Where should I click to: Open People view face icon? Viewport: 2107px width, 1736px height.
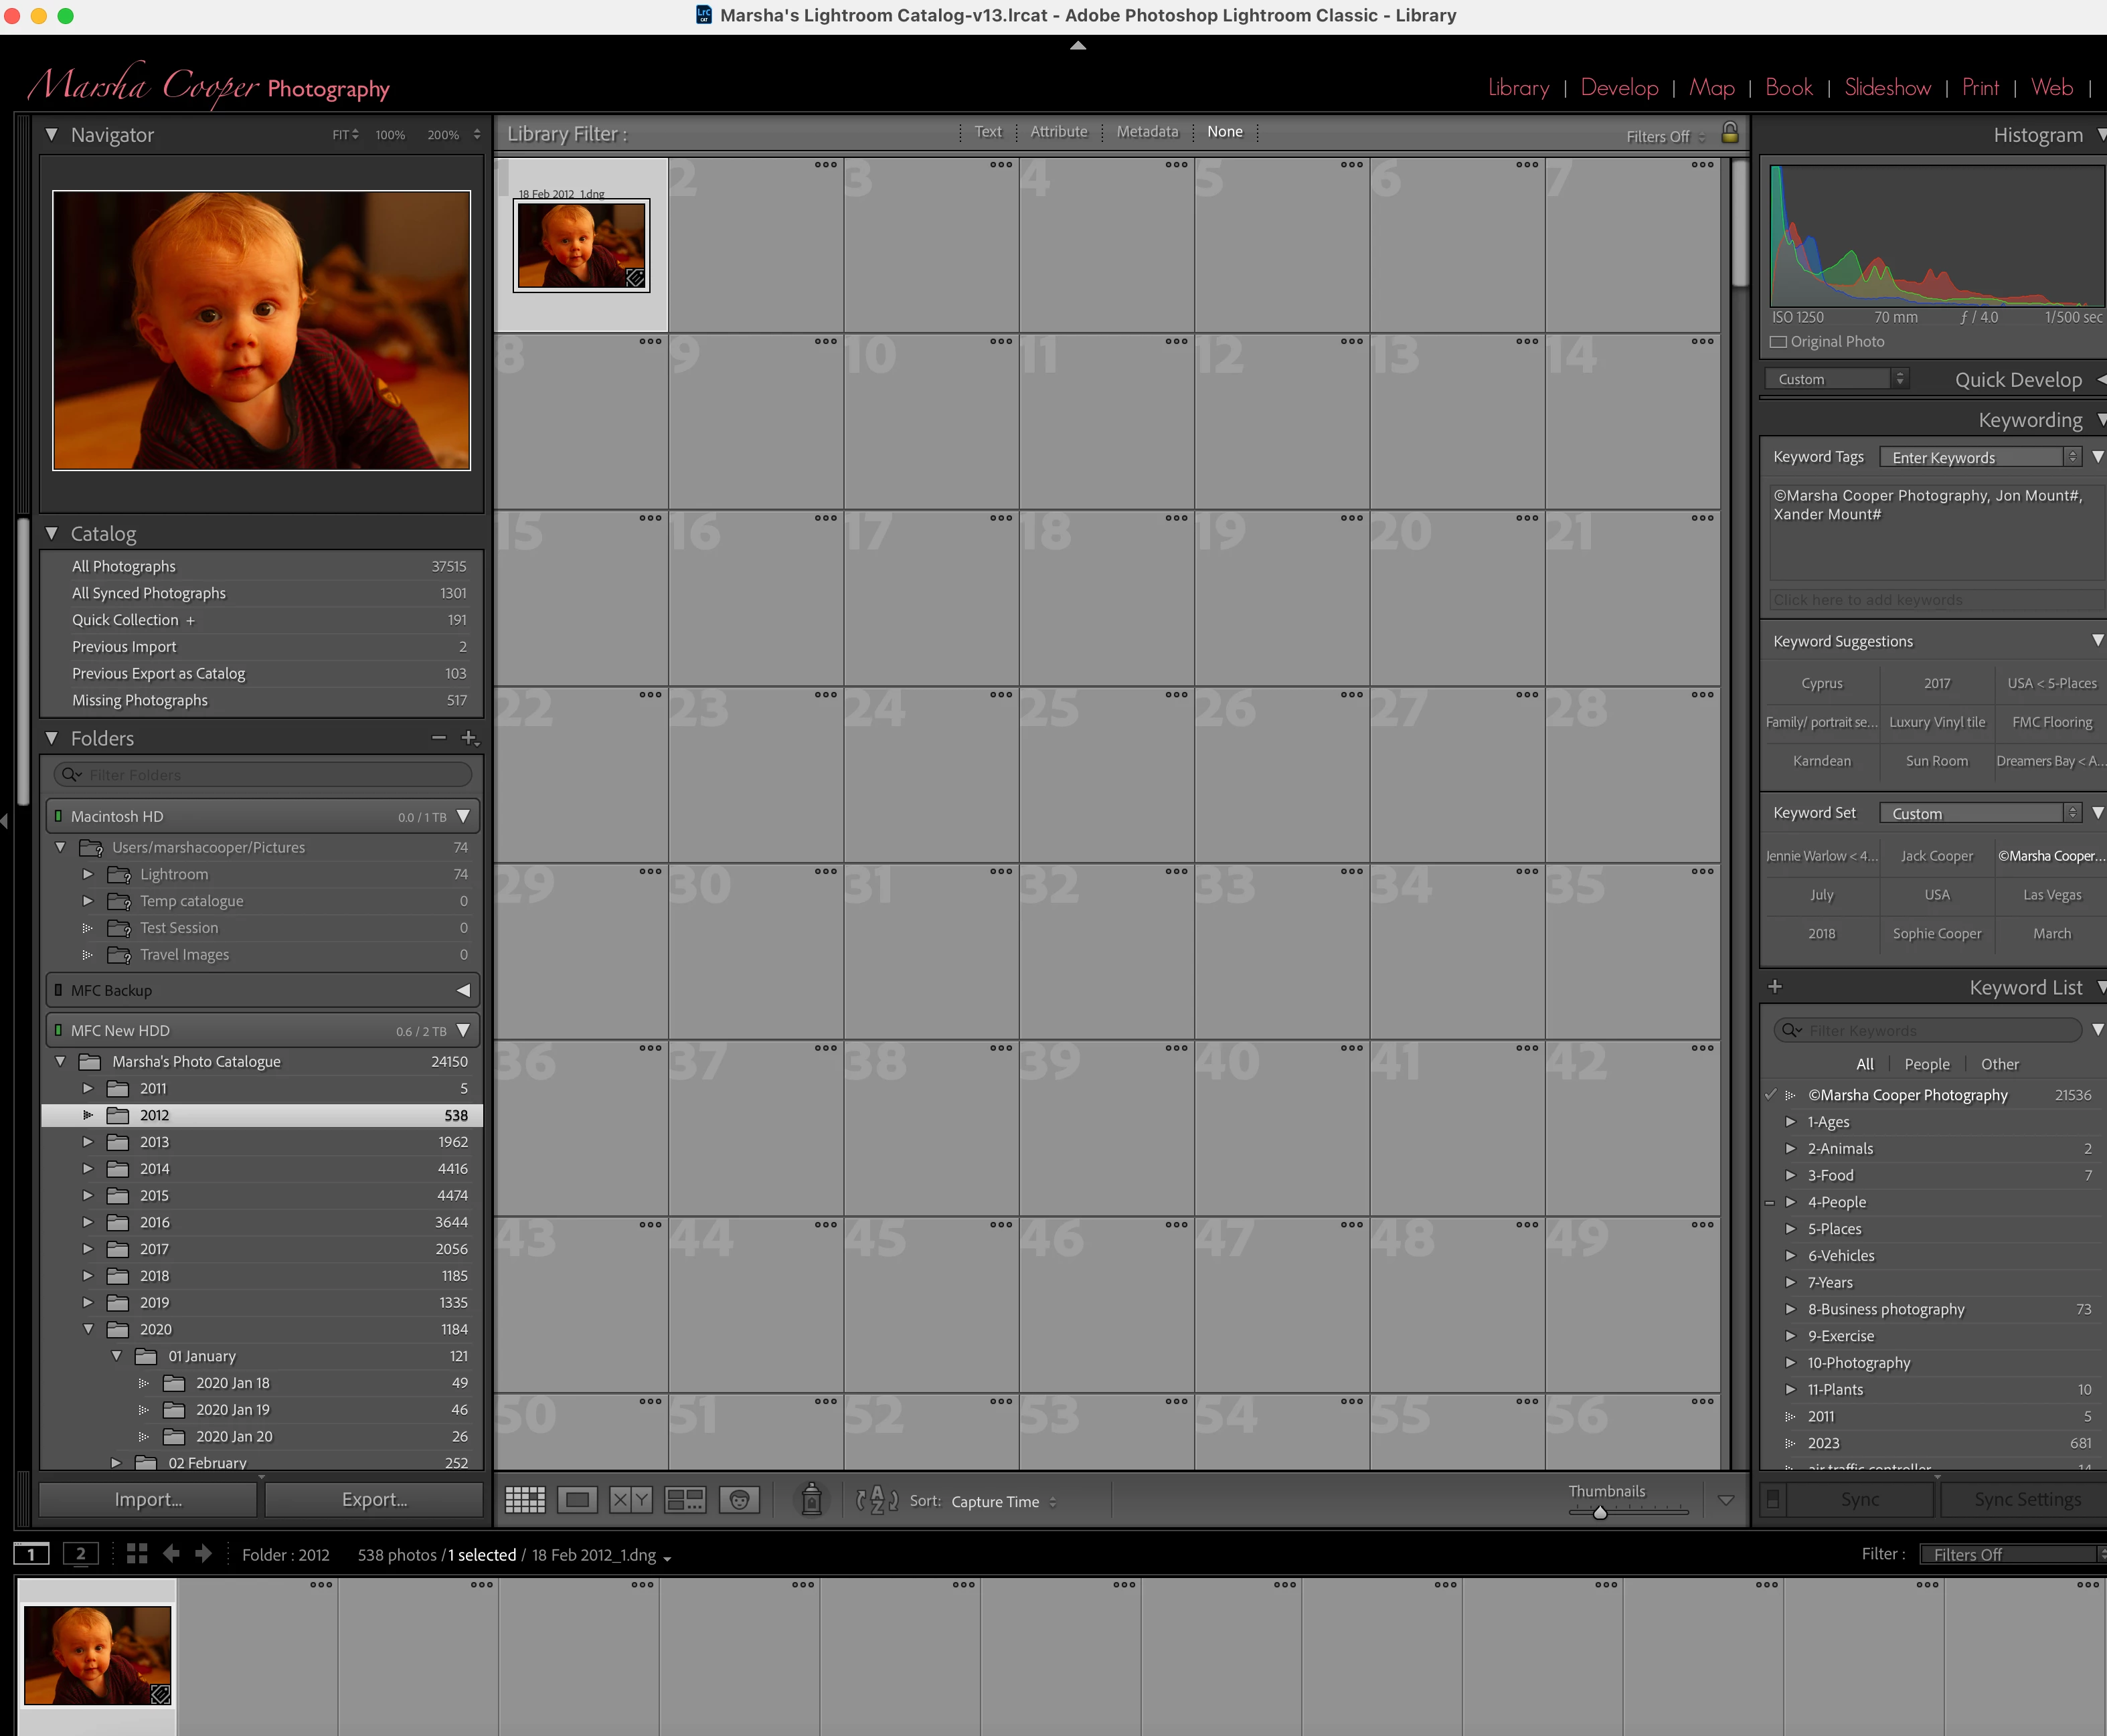[x=739, y=1499]
